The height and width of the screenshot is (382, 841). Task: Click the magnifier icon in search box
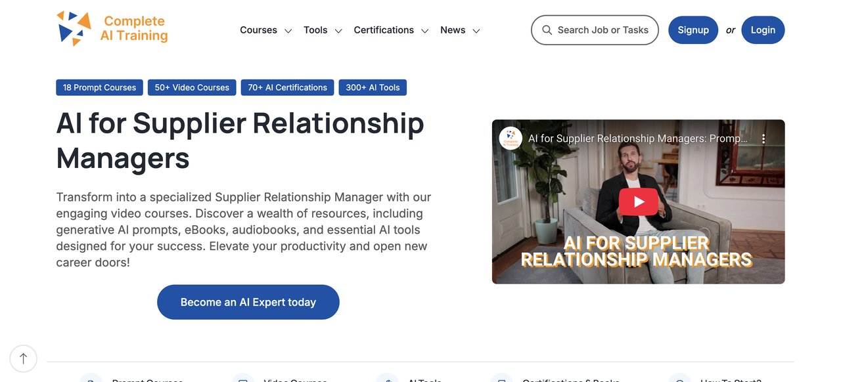(x=547, y=30)
